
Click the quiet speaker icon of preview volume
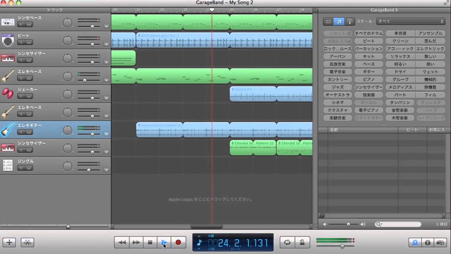pyautogui.click(x=325, y=224)
